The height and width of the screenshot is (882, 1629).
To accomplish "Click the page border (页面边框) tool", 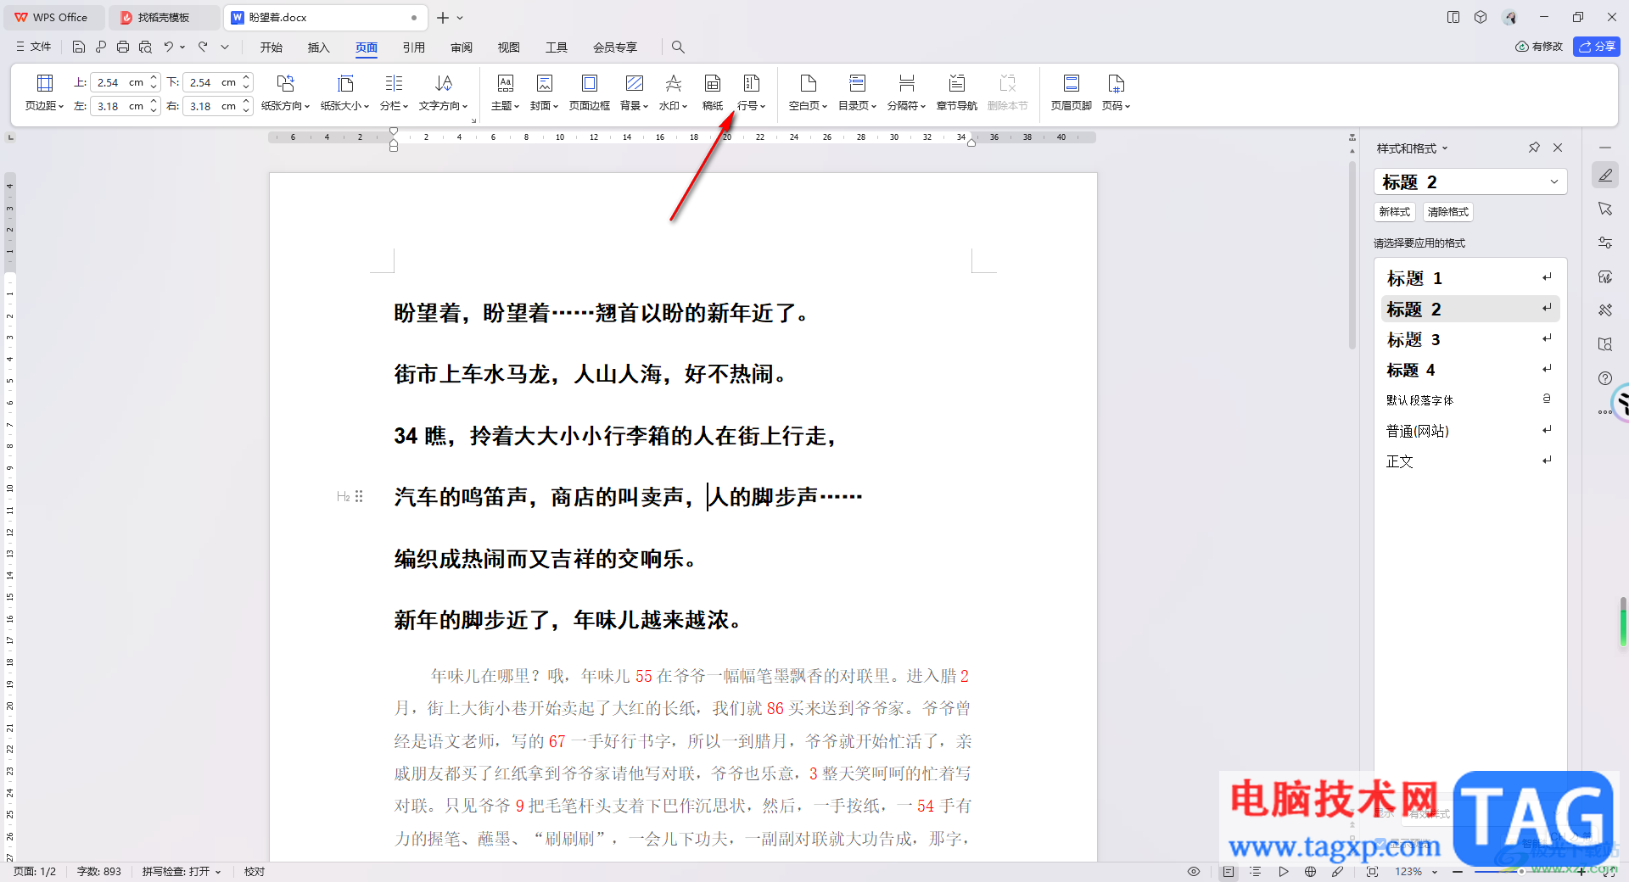I will click(589, 93).
